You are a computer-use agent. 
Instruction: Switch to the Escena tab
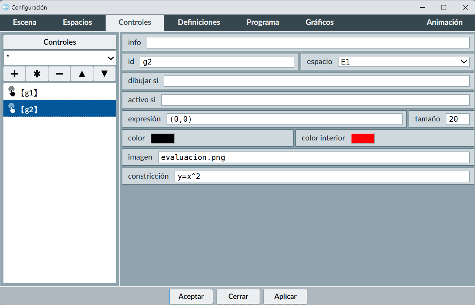pyautogui.click(x=25, y=23)
